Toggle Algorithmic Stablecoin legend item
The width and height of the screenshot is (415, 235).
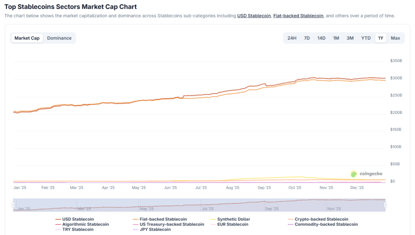(85, 224)
